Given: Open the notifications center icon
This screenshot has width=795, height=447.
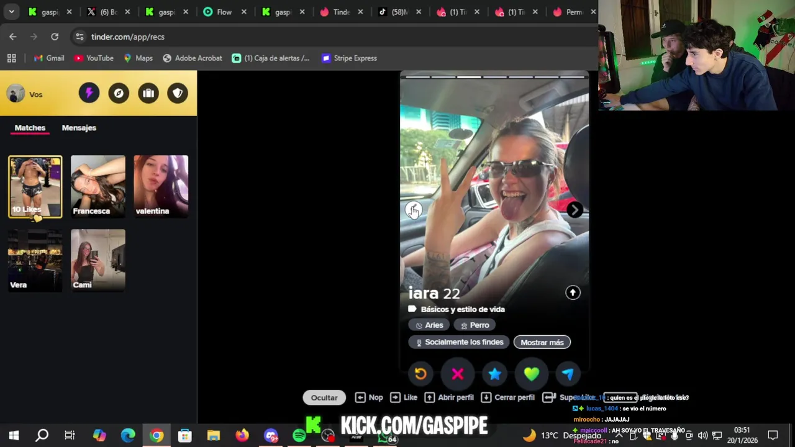Looking at the screenshot, I should (773, 435).
